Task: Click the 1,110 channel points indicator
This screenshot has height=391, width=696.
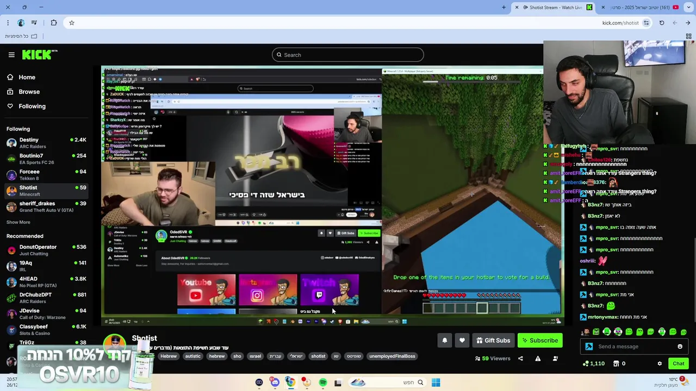Action: [x=593, y=364]
